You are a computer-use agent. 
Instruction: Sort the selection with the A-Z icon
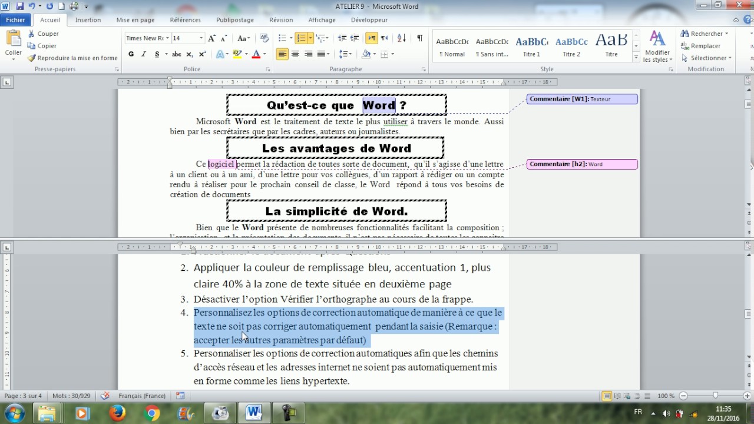pyautogui.click(x=402, y=38)
